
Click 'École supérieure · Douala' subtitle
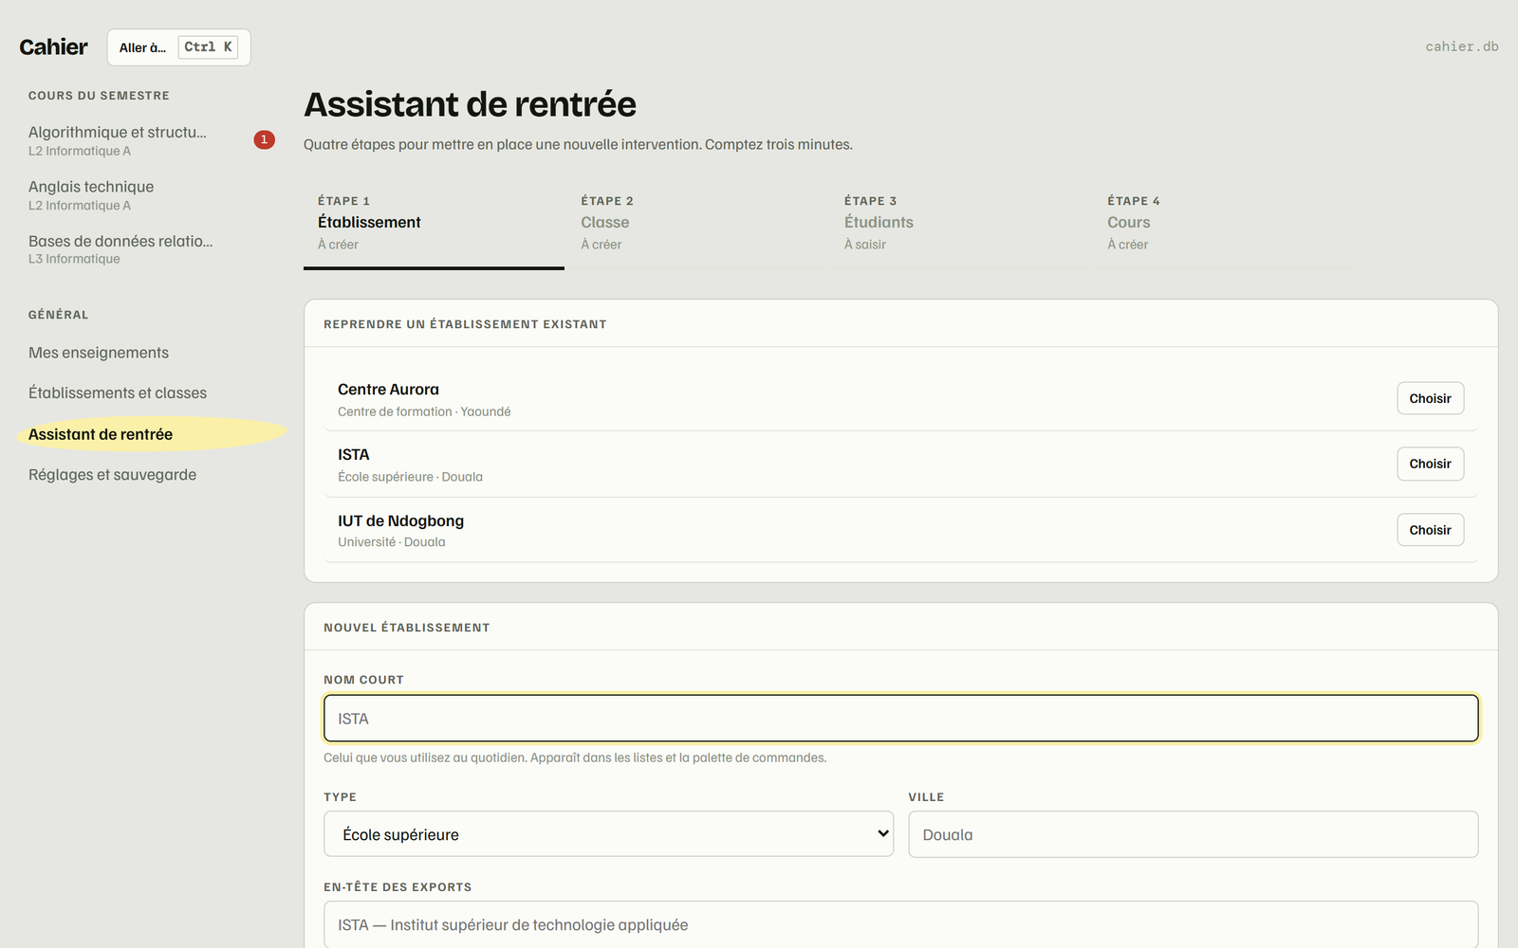(x=410, y=477)
